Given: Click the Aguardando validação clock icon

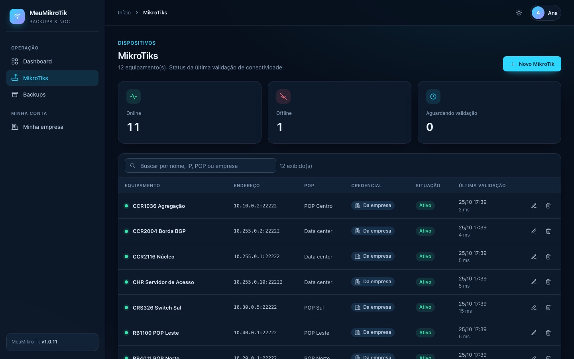Looking at the screenshot, I should pos(433,97).
